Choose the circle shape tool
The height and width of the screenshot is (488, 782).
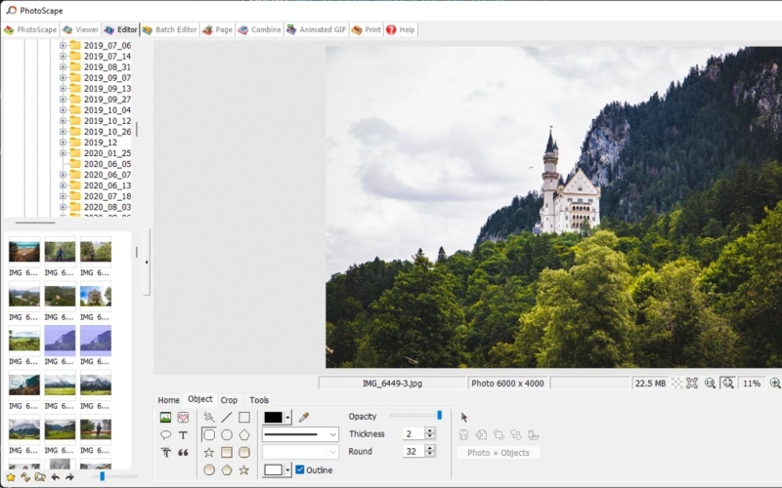tap(227, 434)
